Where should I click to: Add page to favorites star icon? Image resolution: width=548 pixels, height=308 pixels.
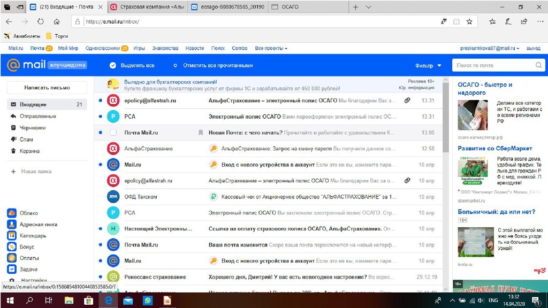[x=469, y=21]
